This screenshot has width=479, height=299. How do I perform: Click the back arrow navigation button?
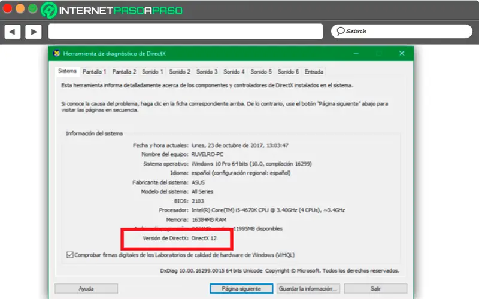[13, 32]
